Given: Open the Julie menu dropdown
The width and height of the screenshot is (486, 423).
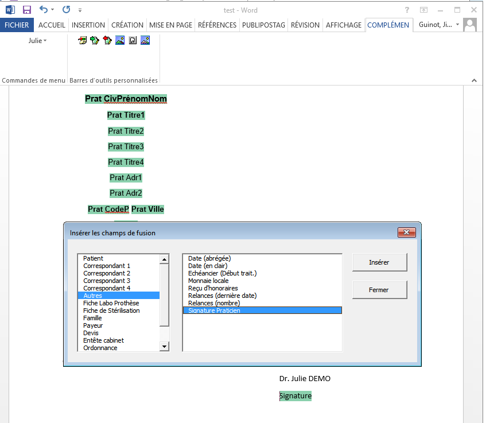Looking at the screenshot, I should point(37,41).
